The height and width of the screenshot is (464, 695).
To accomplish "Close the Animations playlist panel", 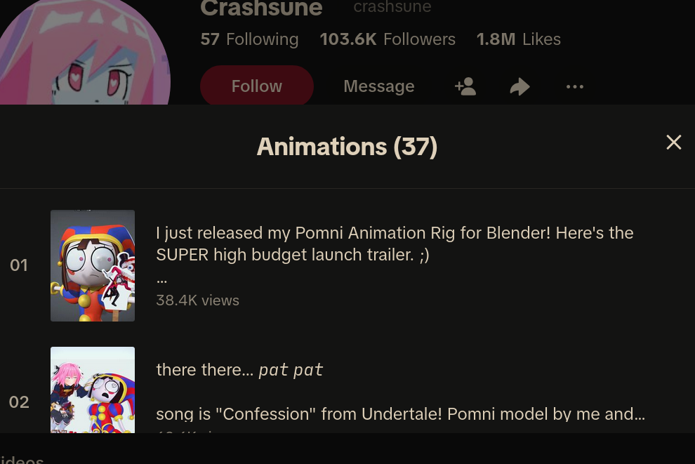I will [x=674, y=142].
